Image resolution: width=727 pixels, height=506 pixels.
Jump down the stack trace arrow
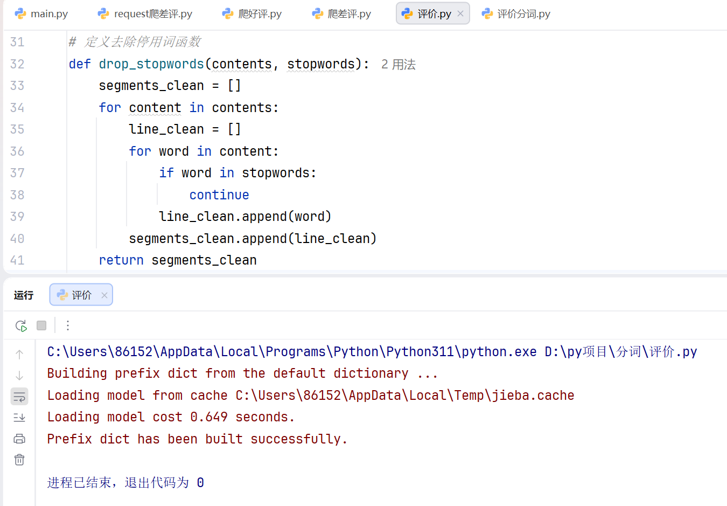[x=19, y=375]
